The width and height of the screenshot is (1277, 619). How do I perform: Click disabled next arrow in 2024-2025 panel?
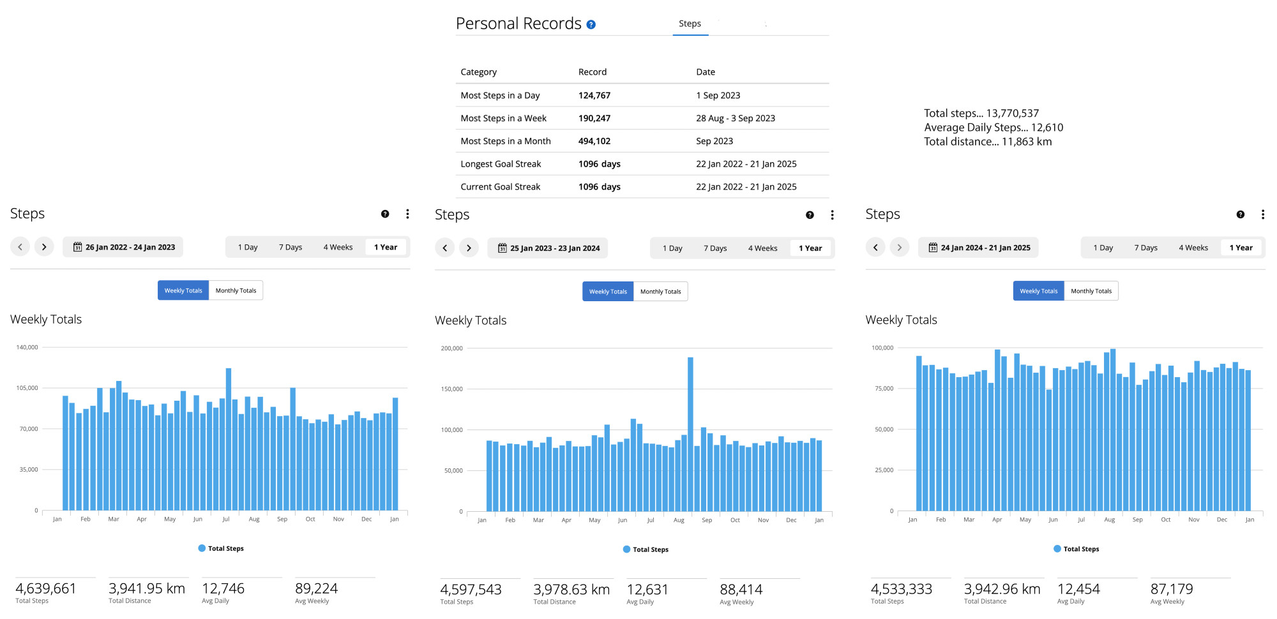pyautogui.click(x=899, y=248)
